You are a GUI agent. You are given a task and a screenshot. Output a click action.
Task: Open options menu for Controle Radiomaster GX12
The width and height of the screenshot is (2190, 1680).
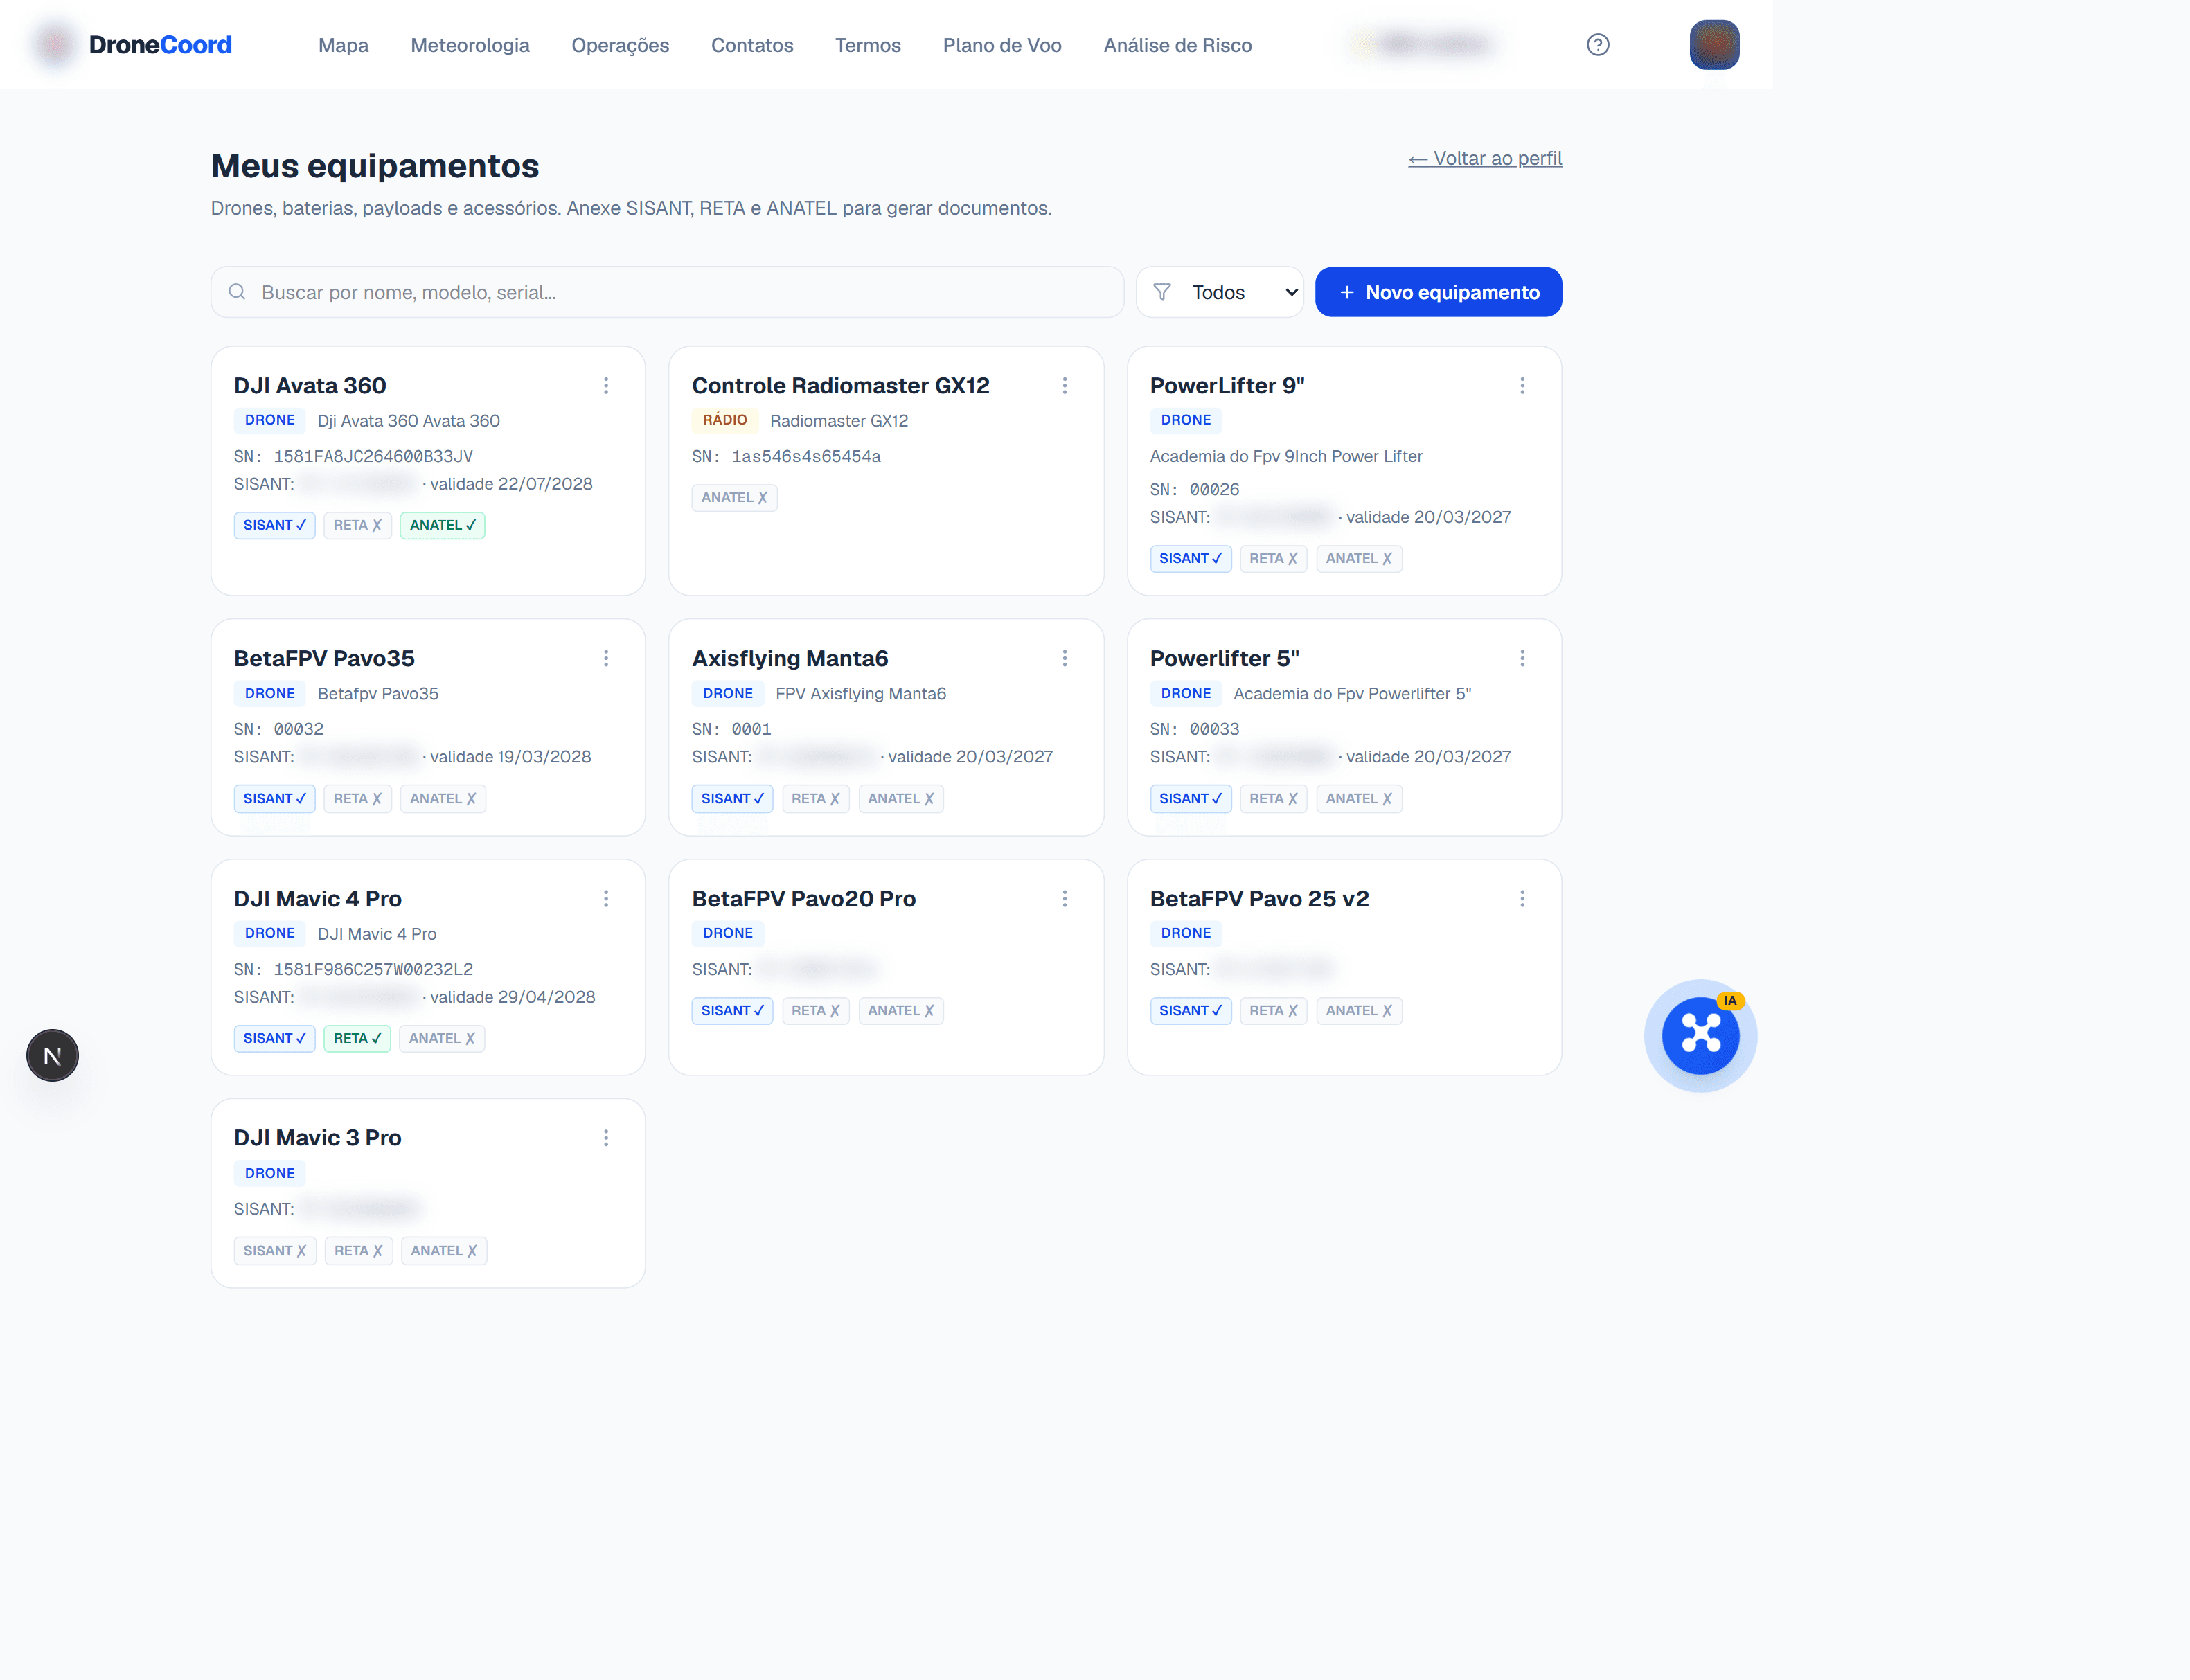1064,386
